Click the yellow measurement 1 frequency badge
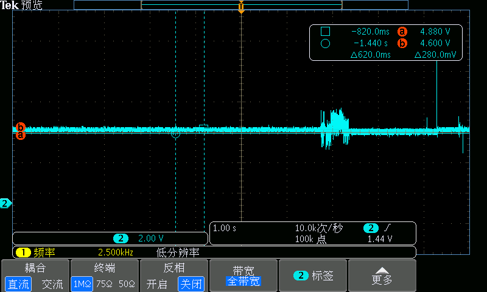This screenshot has height=292, width=487. [x=23, y=252]
